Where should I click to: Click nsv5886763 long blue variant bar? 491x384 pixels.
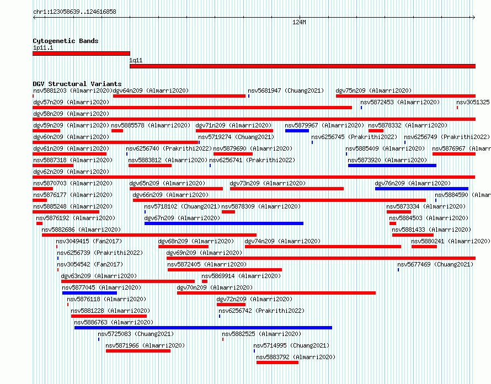(203, 328)
